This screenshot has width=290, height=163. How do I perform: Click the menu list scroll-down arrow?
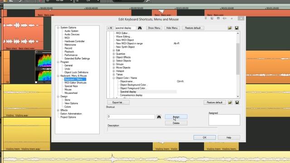[x=238, y=96]
